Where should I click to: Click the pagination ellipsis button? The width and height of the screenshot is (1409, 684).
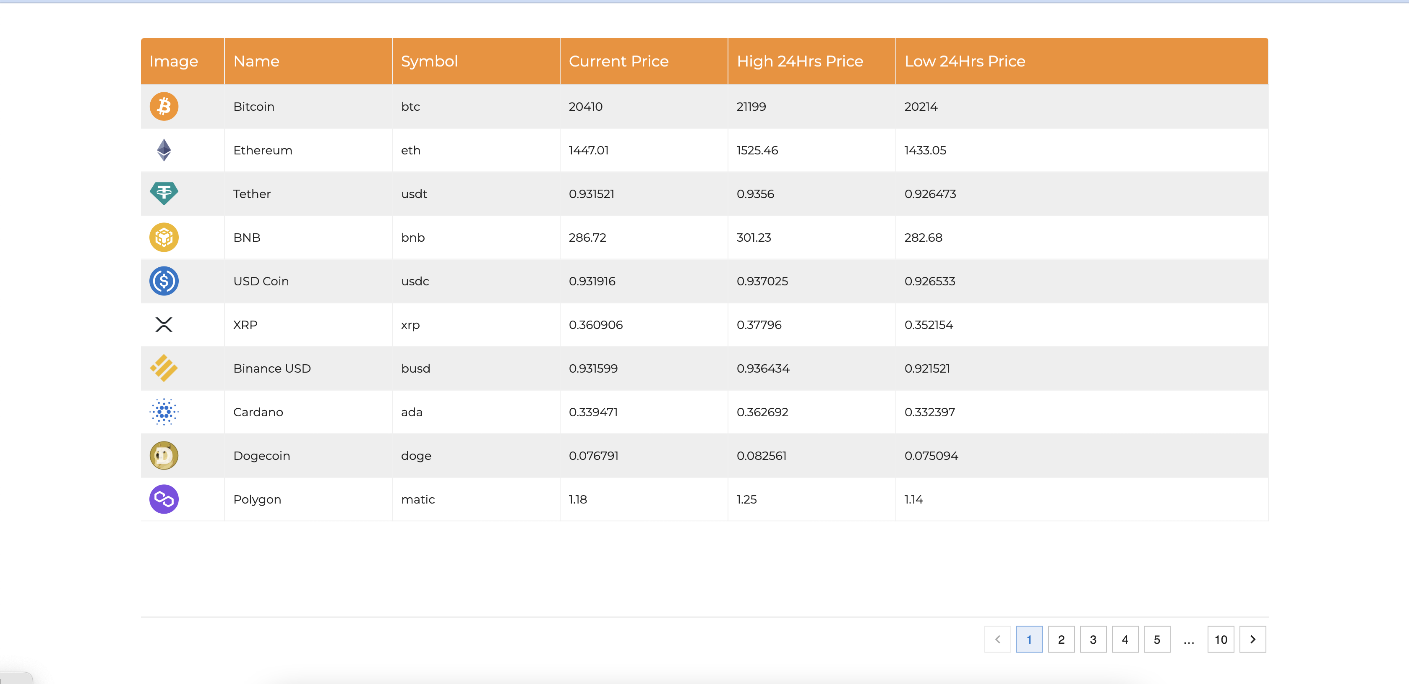click(x=1188, y=639)
